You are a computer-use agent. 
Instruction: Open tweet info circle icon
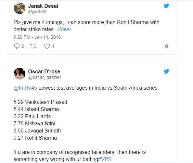[x=167, y=46]
